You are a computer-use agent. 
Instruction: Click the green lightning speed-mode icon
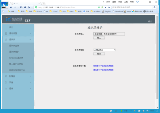point(102,7)
